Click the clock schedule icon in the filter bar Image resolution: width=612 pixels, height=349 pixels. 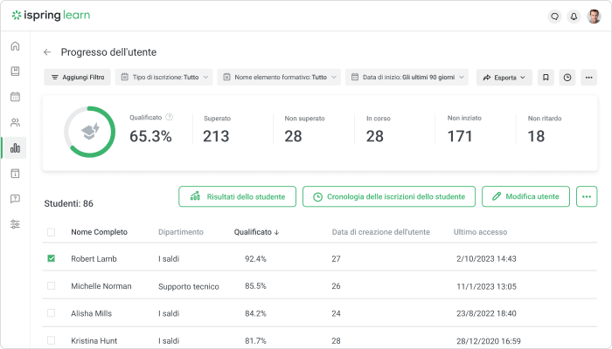tap(567, 78)
